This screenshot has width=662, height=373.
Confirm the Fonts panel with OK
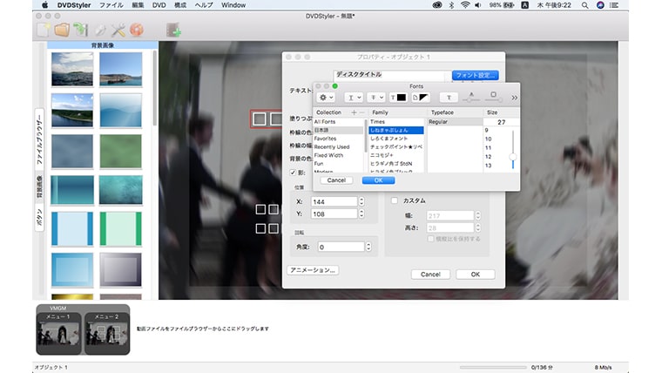378,180
